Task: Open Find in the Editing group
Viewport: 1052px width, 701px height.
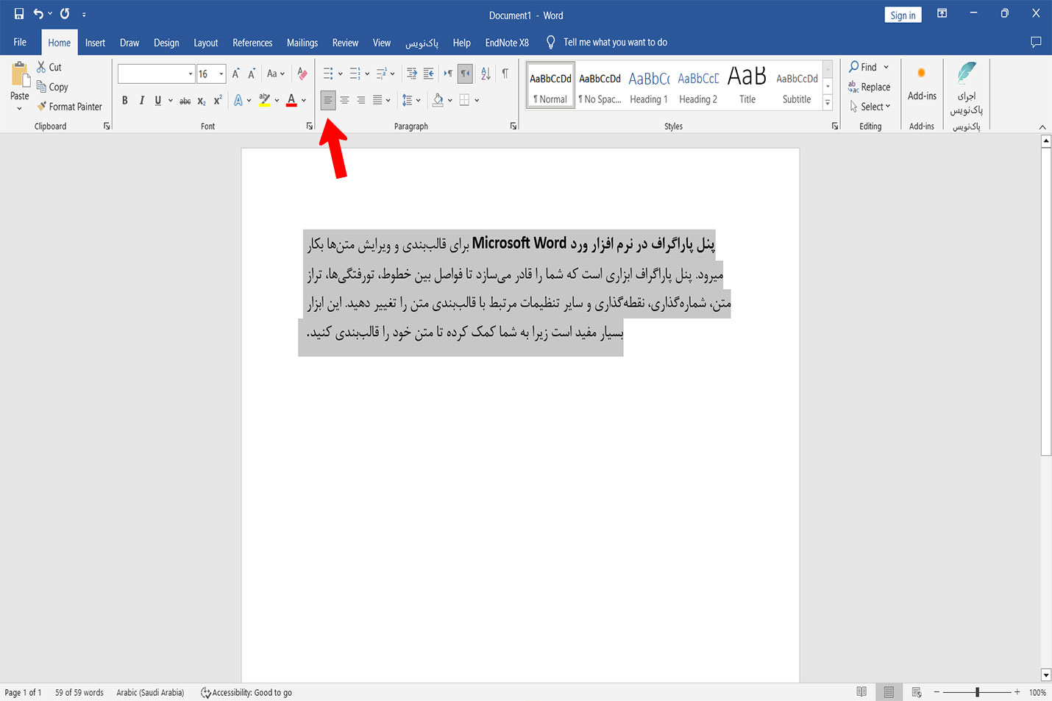Action: tap(863, 67)
